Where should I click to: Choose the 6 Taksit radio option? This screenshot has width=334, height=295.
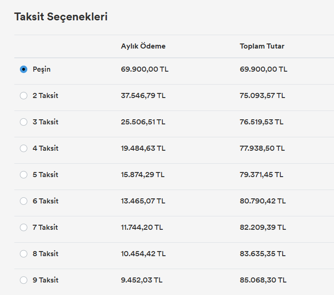click(24, 201)
